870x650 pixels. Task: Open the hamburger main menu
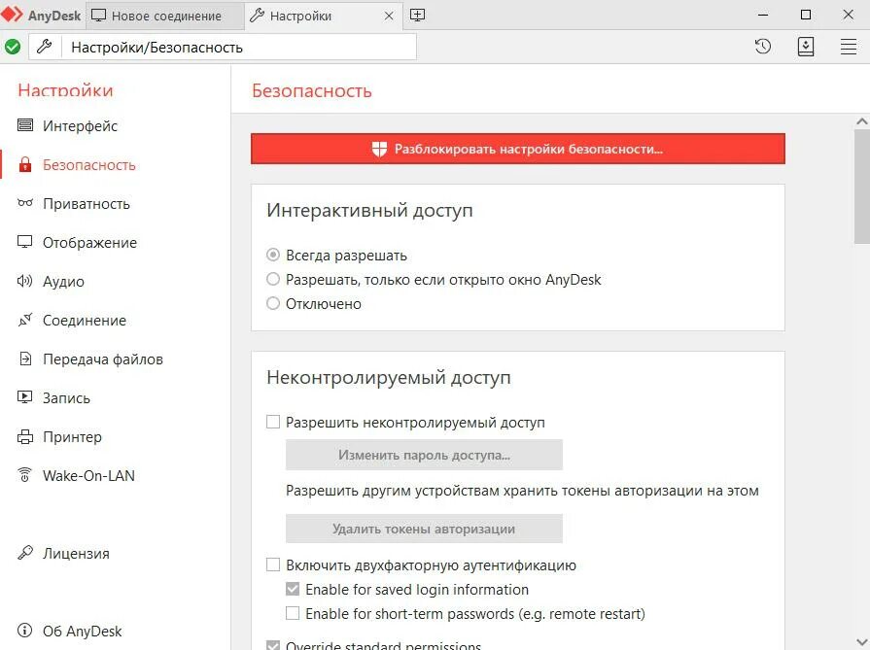coord(849,47)
